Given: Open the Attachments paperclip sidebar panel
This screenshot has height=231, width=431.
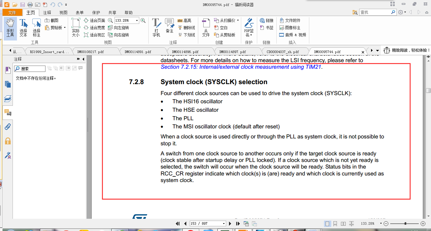Looking at the screenshot, I should coord(8,127).
